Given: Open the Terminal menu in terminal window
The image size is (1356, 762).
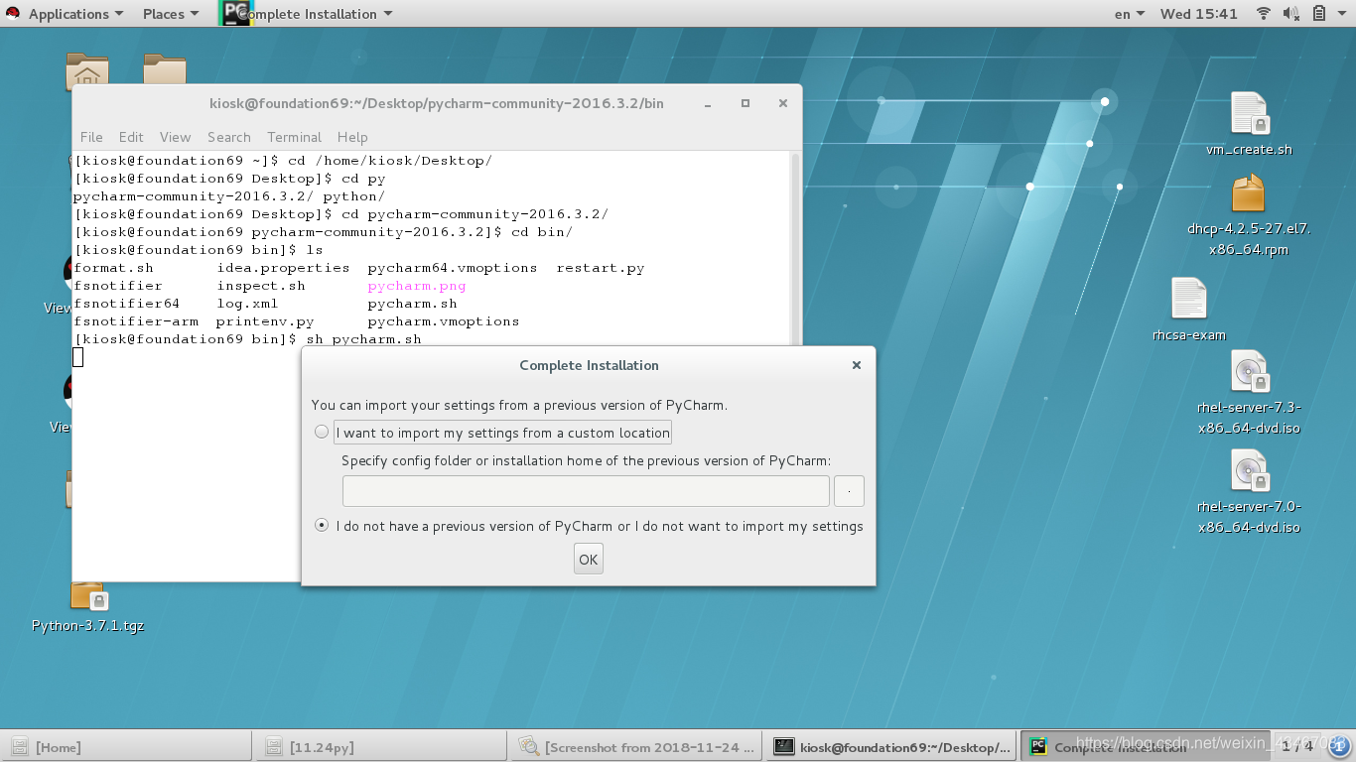Looking at the screenshot, I should point(294,137).
